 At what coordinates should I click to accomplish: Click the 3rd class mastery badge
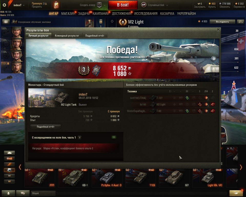coord(84,70)
